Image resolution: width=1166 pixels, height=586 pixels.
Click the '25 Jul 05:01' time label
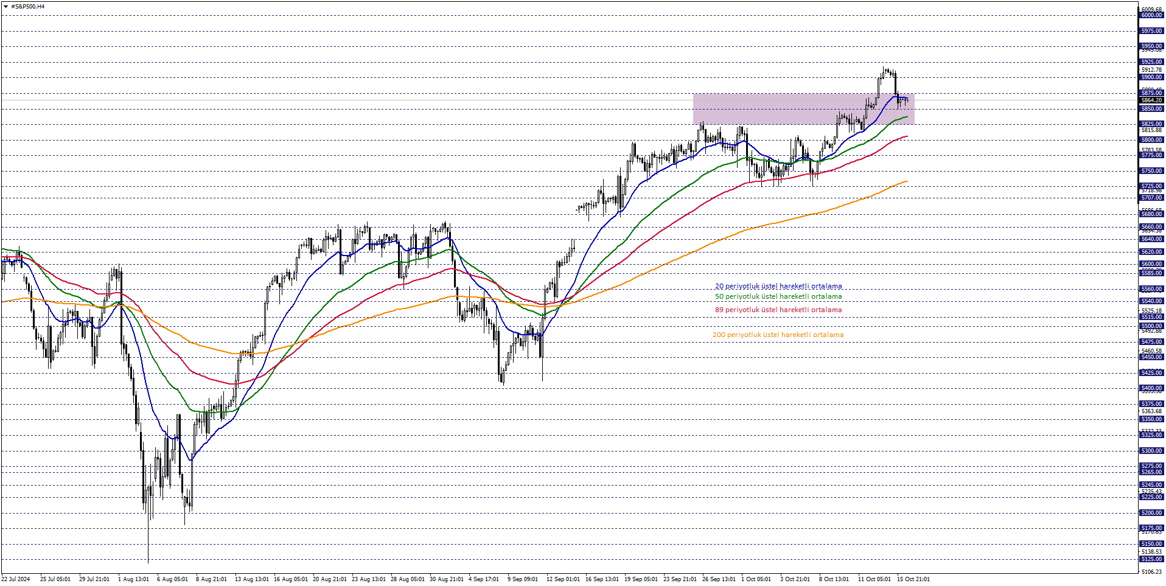pyautogui.click(x=55, y=579)
